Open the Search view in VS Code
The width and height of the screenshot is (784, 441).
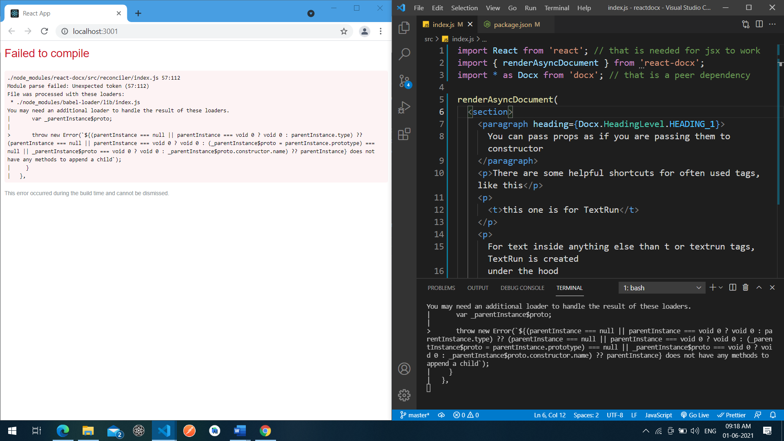404,54
